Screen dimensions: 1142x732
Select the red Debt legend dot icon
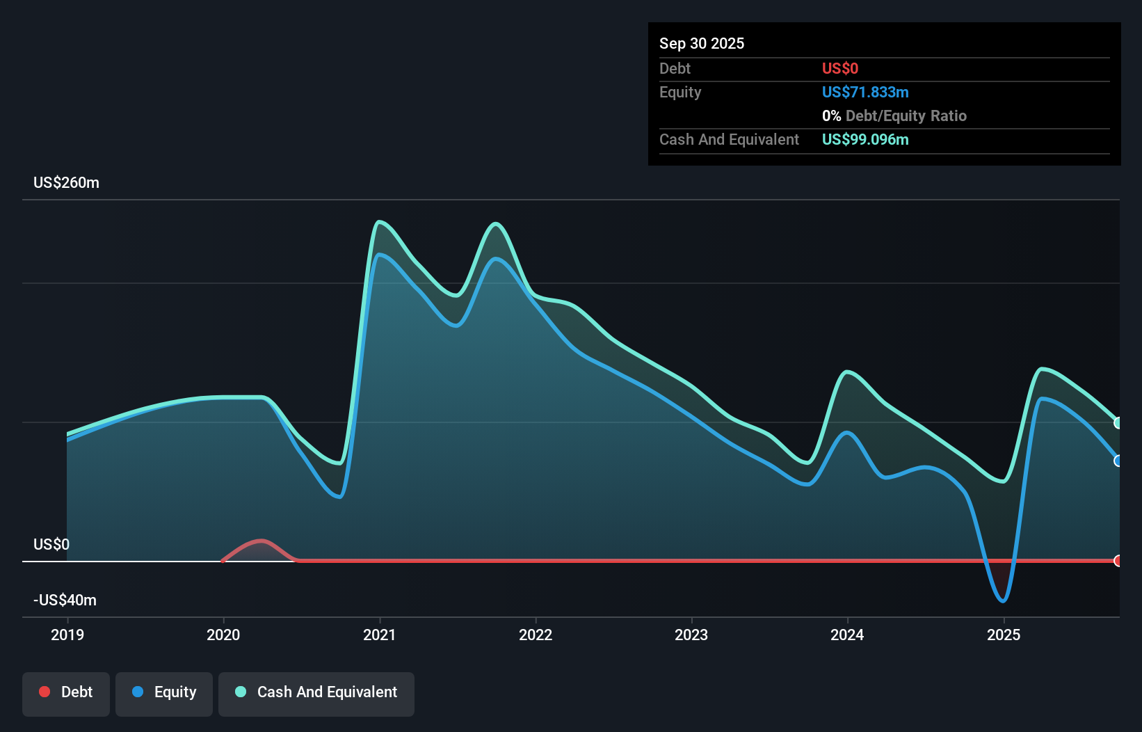pos(44,692)
